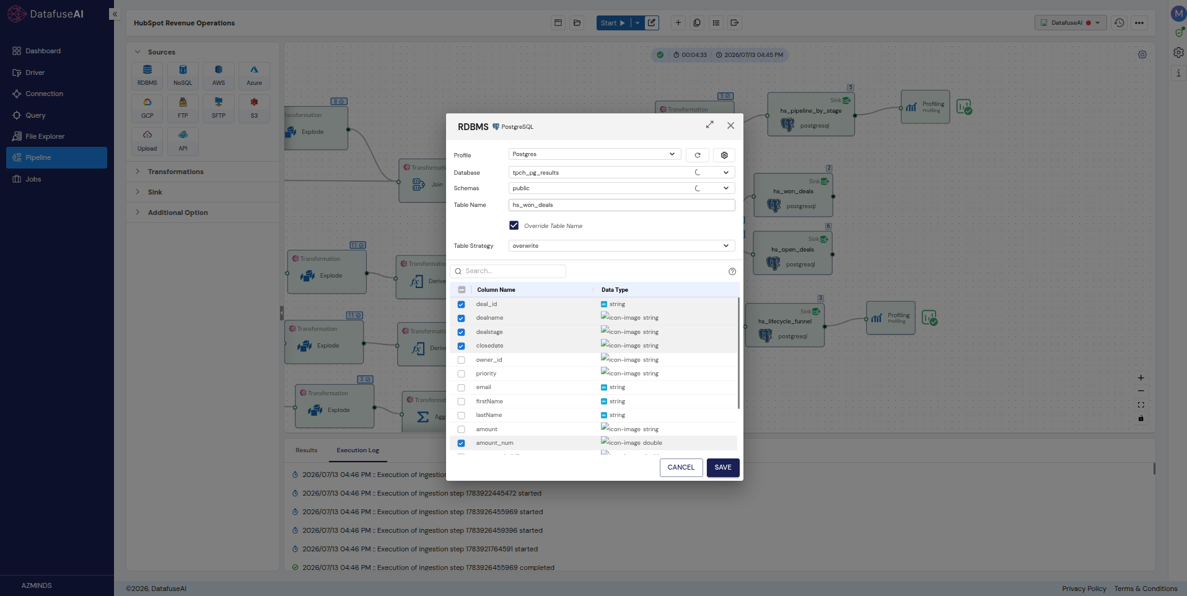Open File Explorer in sidebar
This screenshot has height=596, width=1187.
click(x=56, y=136)
